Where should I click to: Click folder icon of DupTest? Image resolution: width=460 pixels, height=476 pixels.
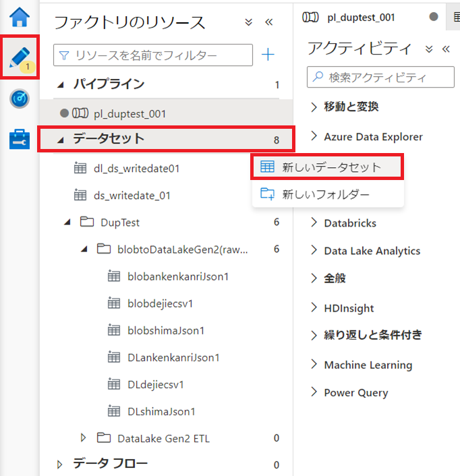click(87, 222)
